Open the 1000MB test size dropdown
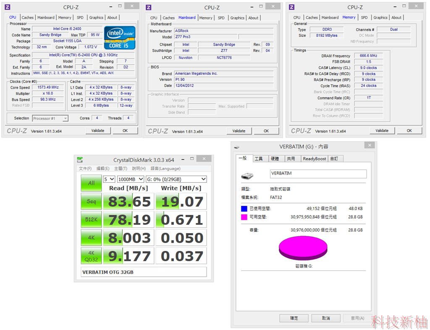 (x=131, y=179)
